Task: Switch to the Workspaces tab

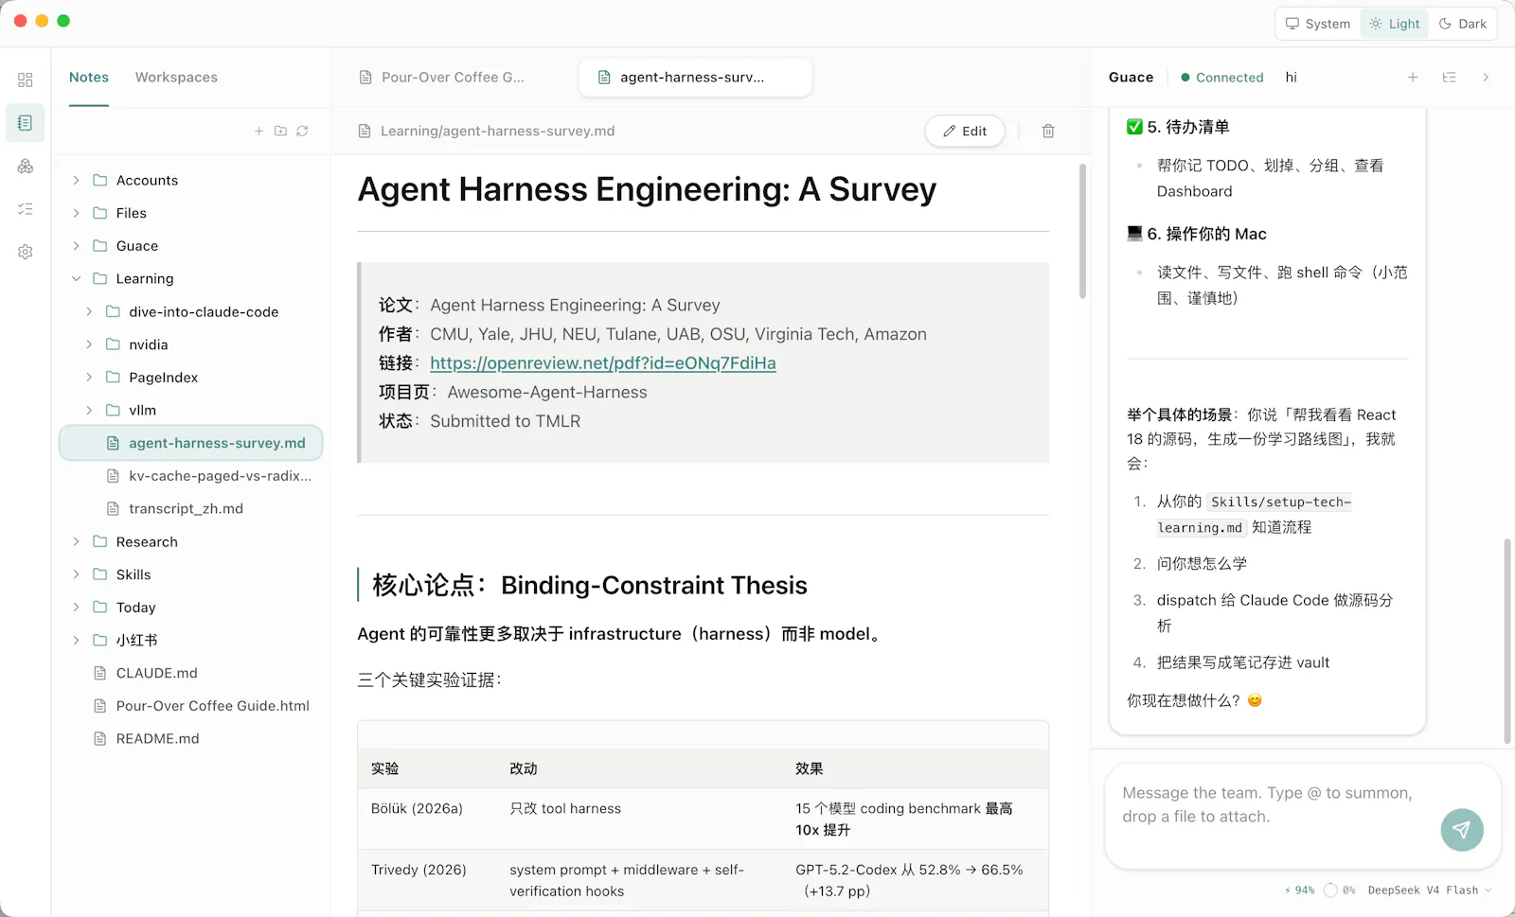Action: (176, 78)
